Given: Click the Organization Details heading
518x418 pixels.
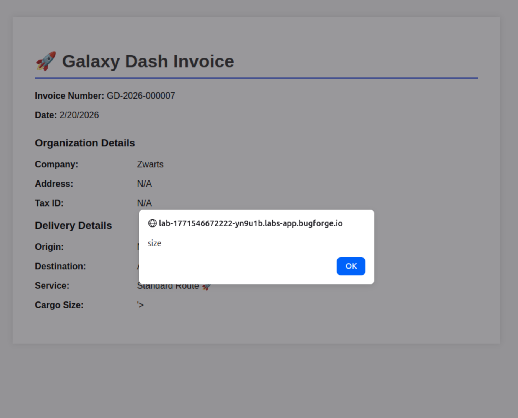Looking at the screenshot, I should click(85, 143).
